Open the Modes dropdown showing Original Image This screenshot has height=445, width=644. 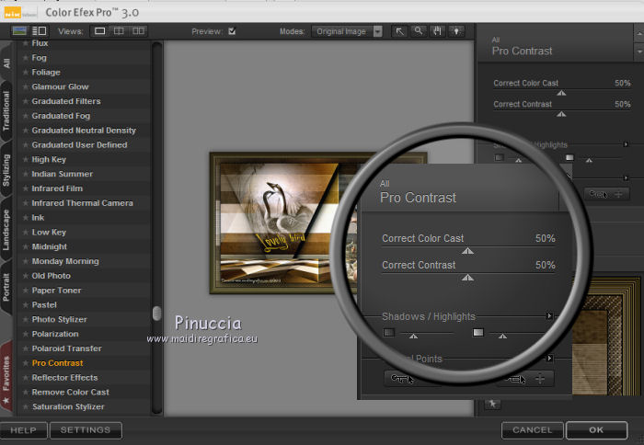pyautogui.click(x=347, y=31)
